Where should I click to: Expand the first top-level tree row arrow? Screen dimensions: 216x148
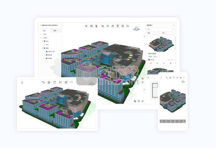pyautogui.click(x=40, y=34)
